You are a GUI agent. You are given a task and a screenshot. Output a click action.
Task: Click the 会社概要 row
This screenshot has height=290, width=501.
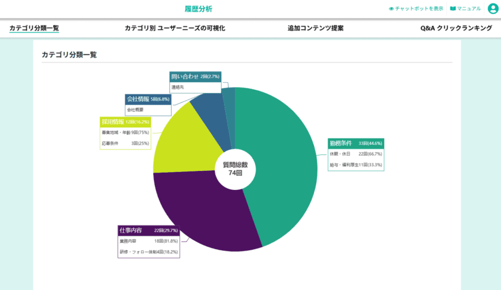pos(148,110)
